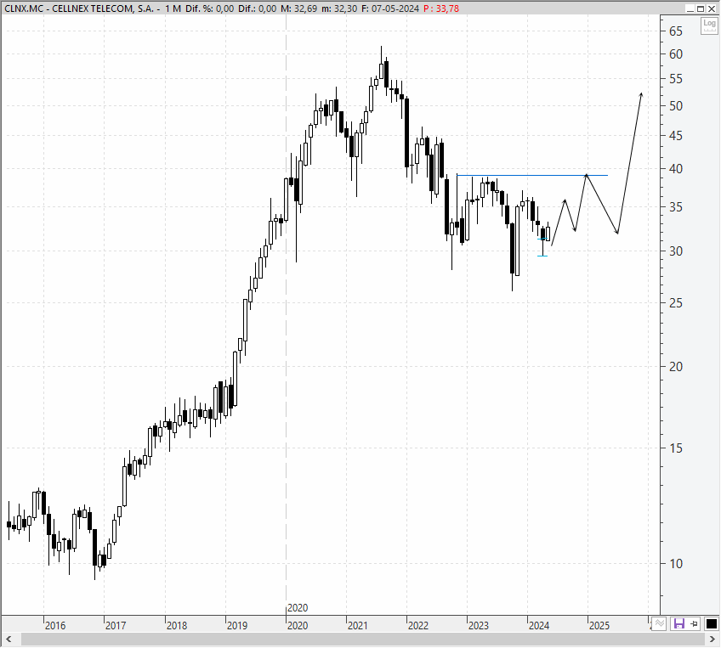Click the 30 price axis label
The height and width of the screenshot is (648, 721).
click(x=676, y=251)
